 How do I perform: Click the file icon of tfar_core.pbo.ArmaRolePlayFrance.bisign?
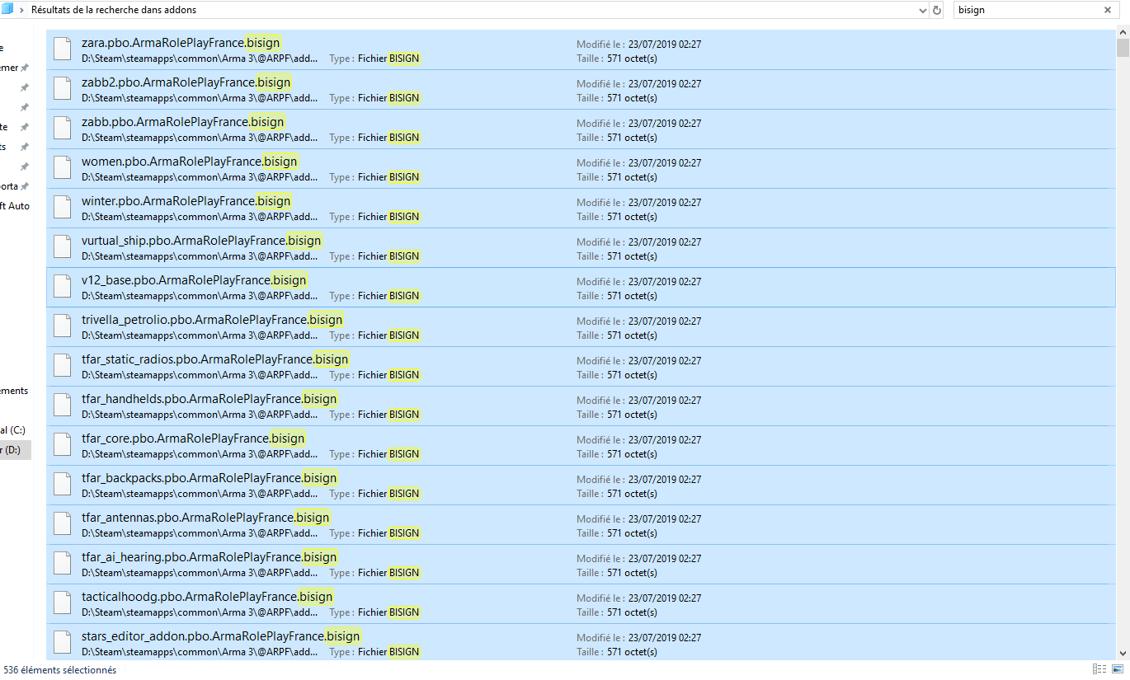(63, 445)
